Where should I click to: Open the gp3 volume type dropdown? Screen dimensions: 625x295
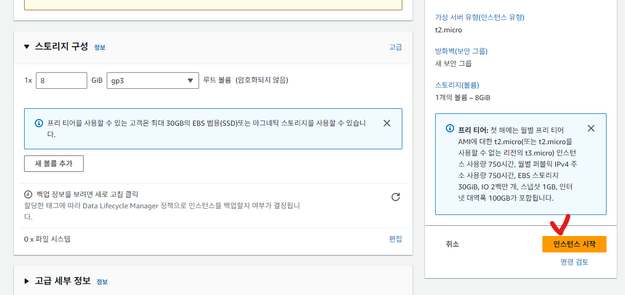pyautogui.click(x=153, y=81)
